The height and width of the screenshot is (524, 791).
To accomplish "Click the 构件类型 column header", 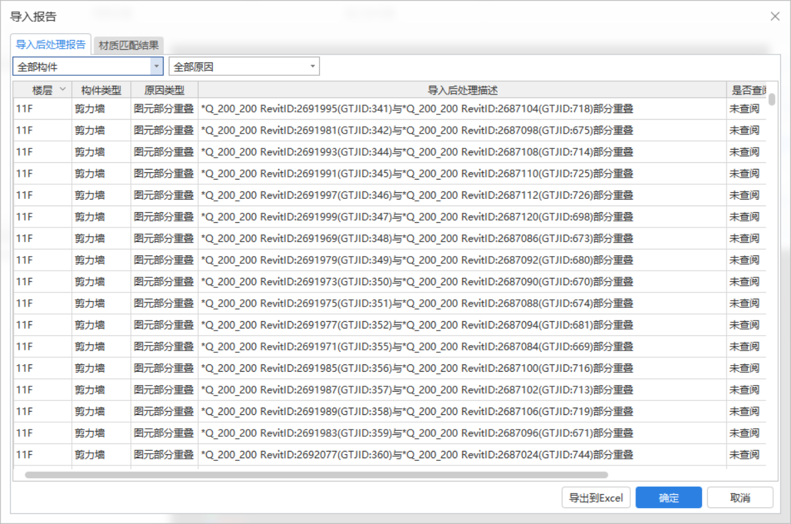I will click(x=102, y=90).
